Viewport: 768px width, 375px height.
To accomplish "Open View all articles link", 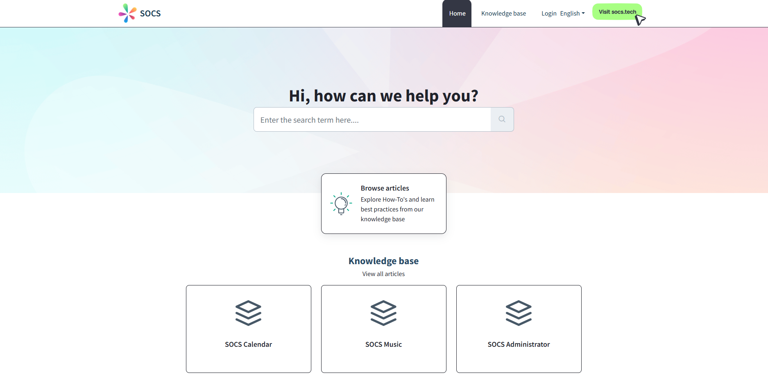I will [383, 274].
